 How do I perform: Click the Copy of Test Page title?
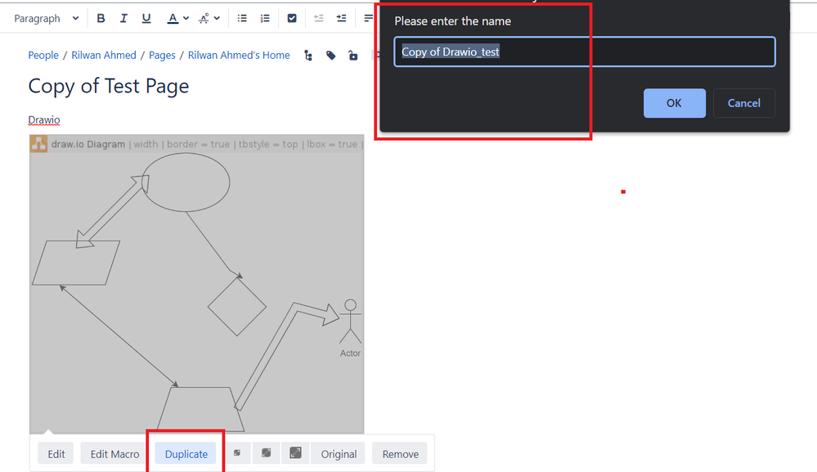pyautogui.click(x=109, y=86)
